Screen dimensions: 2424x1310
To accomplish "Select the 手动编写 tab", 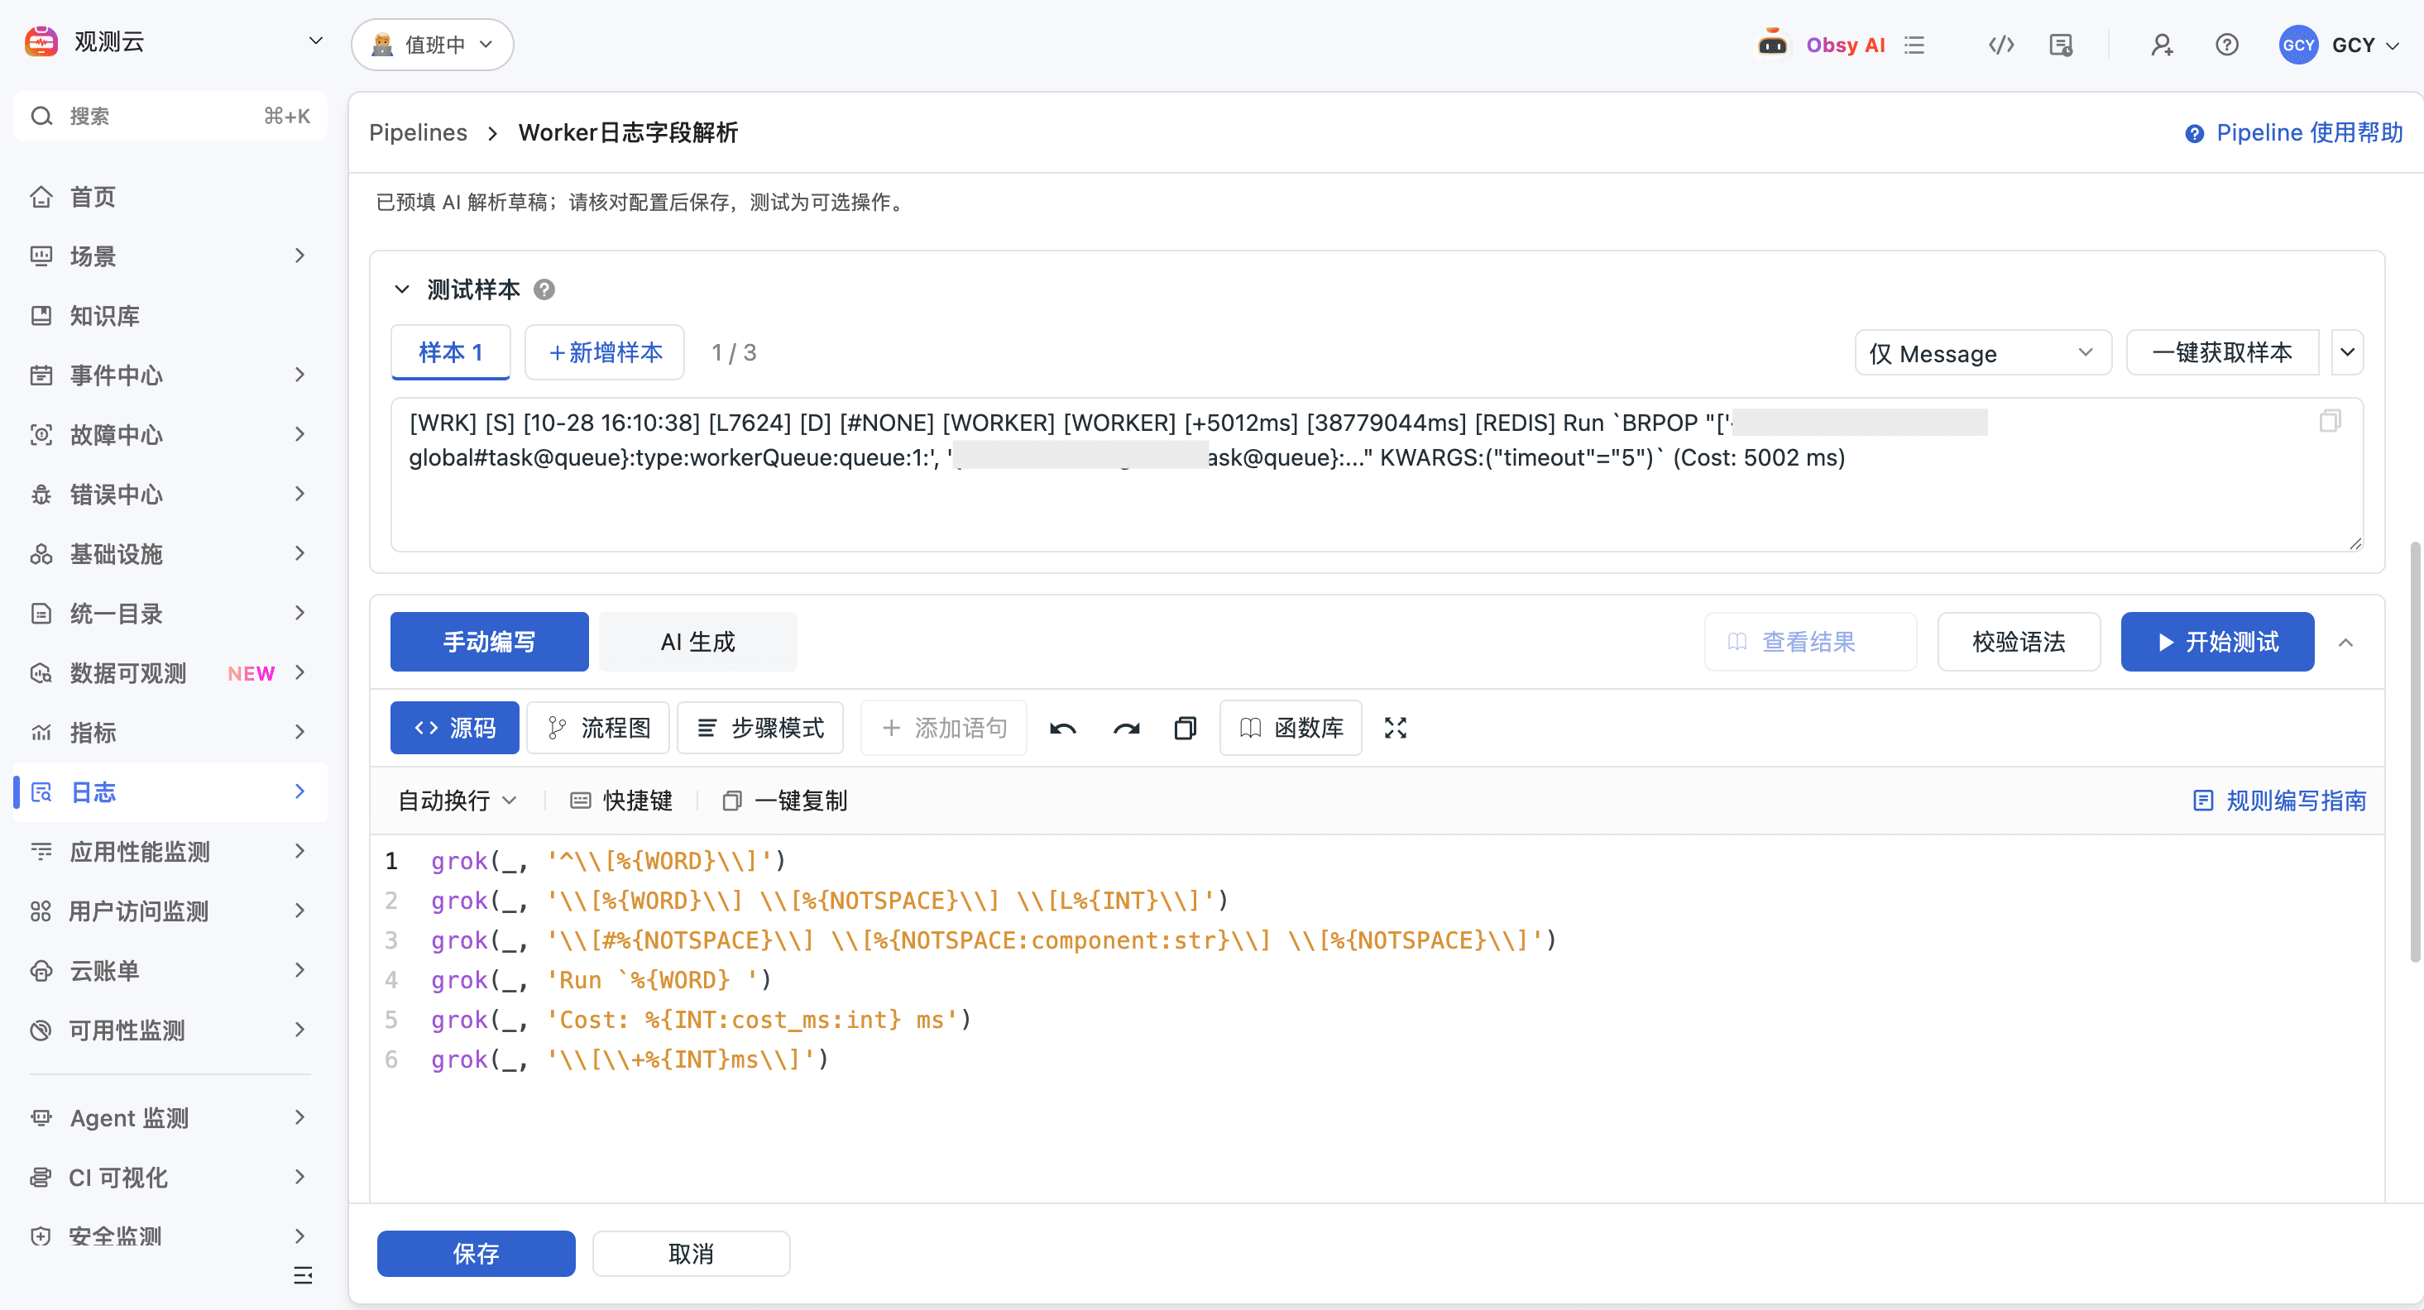I will point(489,643).
